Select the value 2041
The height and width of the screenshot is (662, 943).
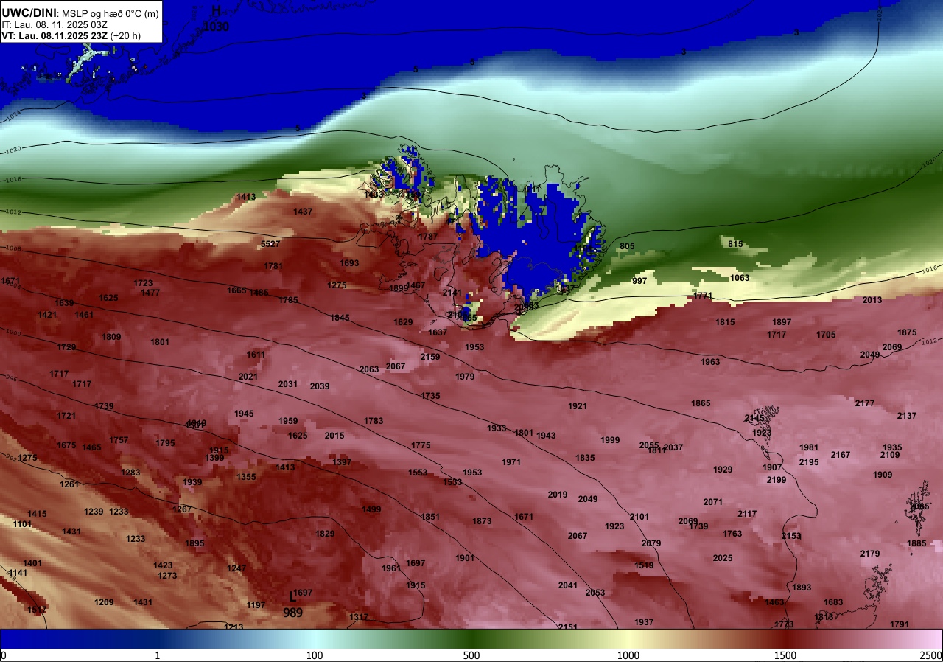click(x=568, y=585)
